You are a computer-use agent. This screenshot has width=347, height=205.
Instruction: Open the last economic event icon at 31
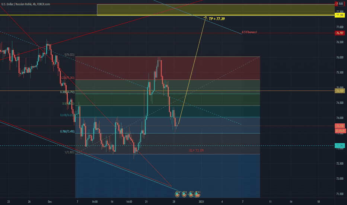point(197,194)
